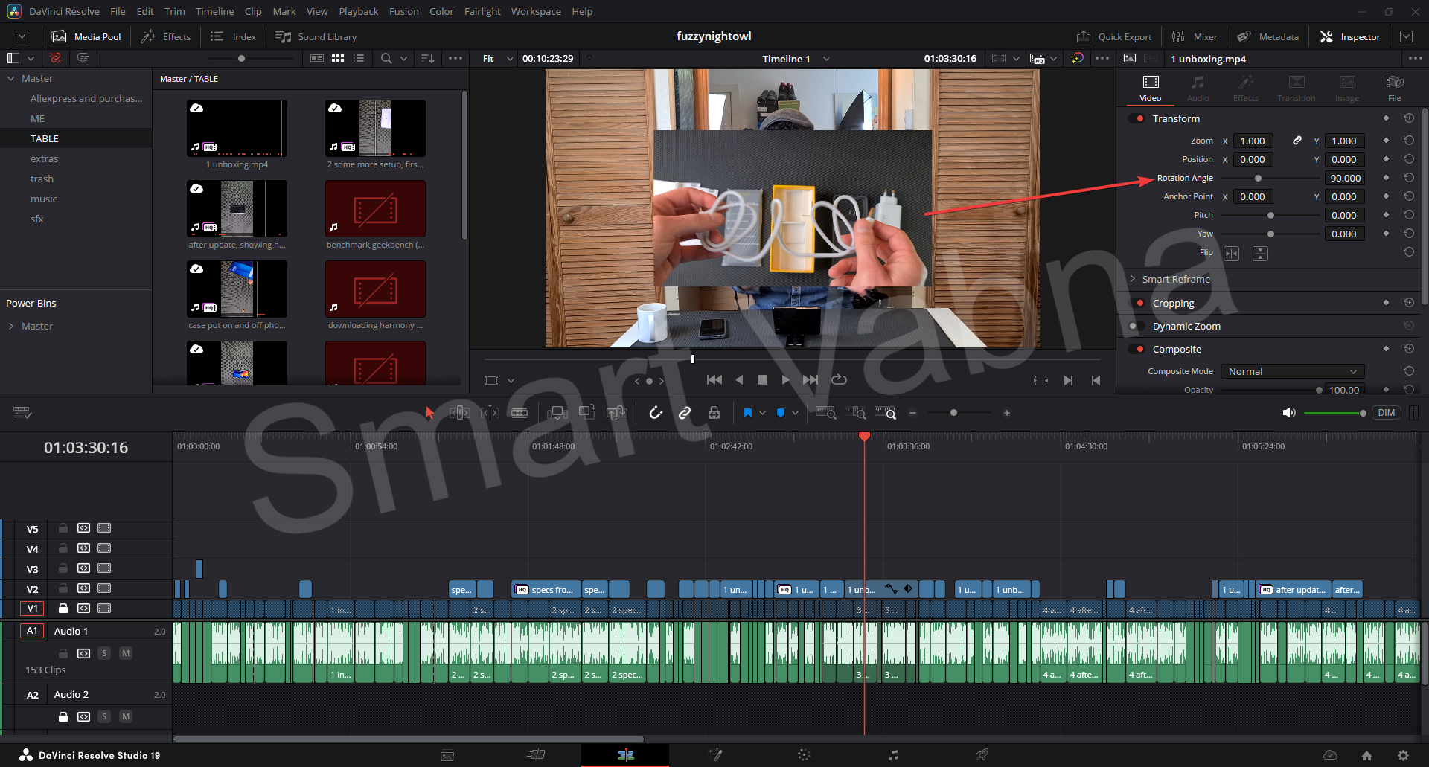Adjust the Rotation Angle slider

point(1258,178)
